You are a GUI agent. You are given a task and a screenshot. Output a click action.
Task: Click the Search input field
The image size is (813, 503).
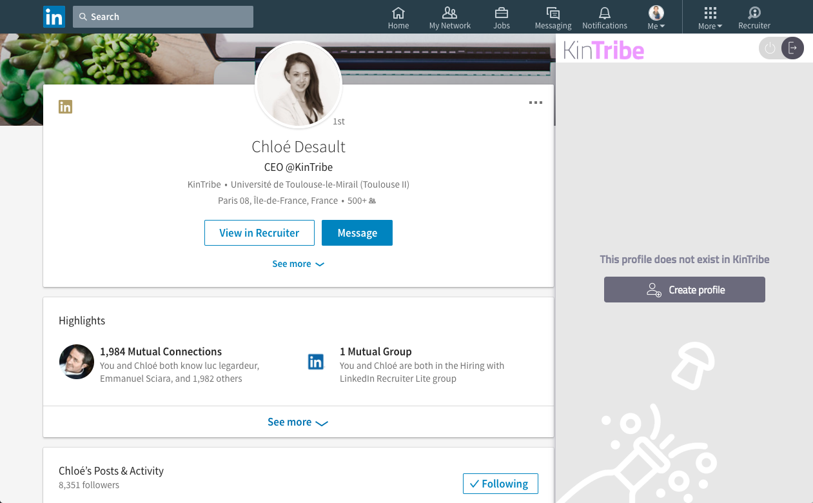163,17
